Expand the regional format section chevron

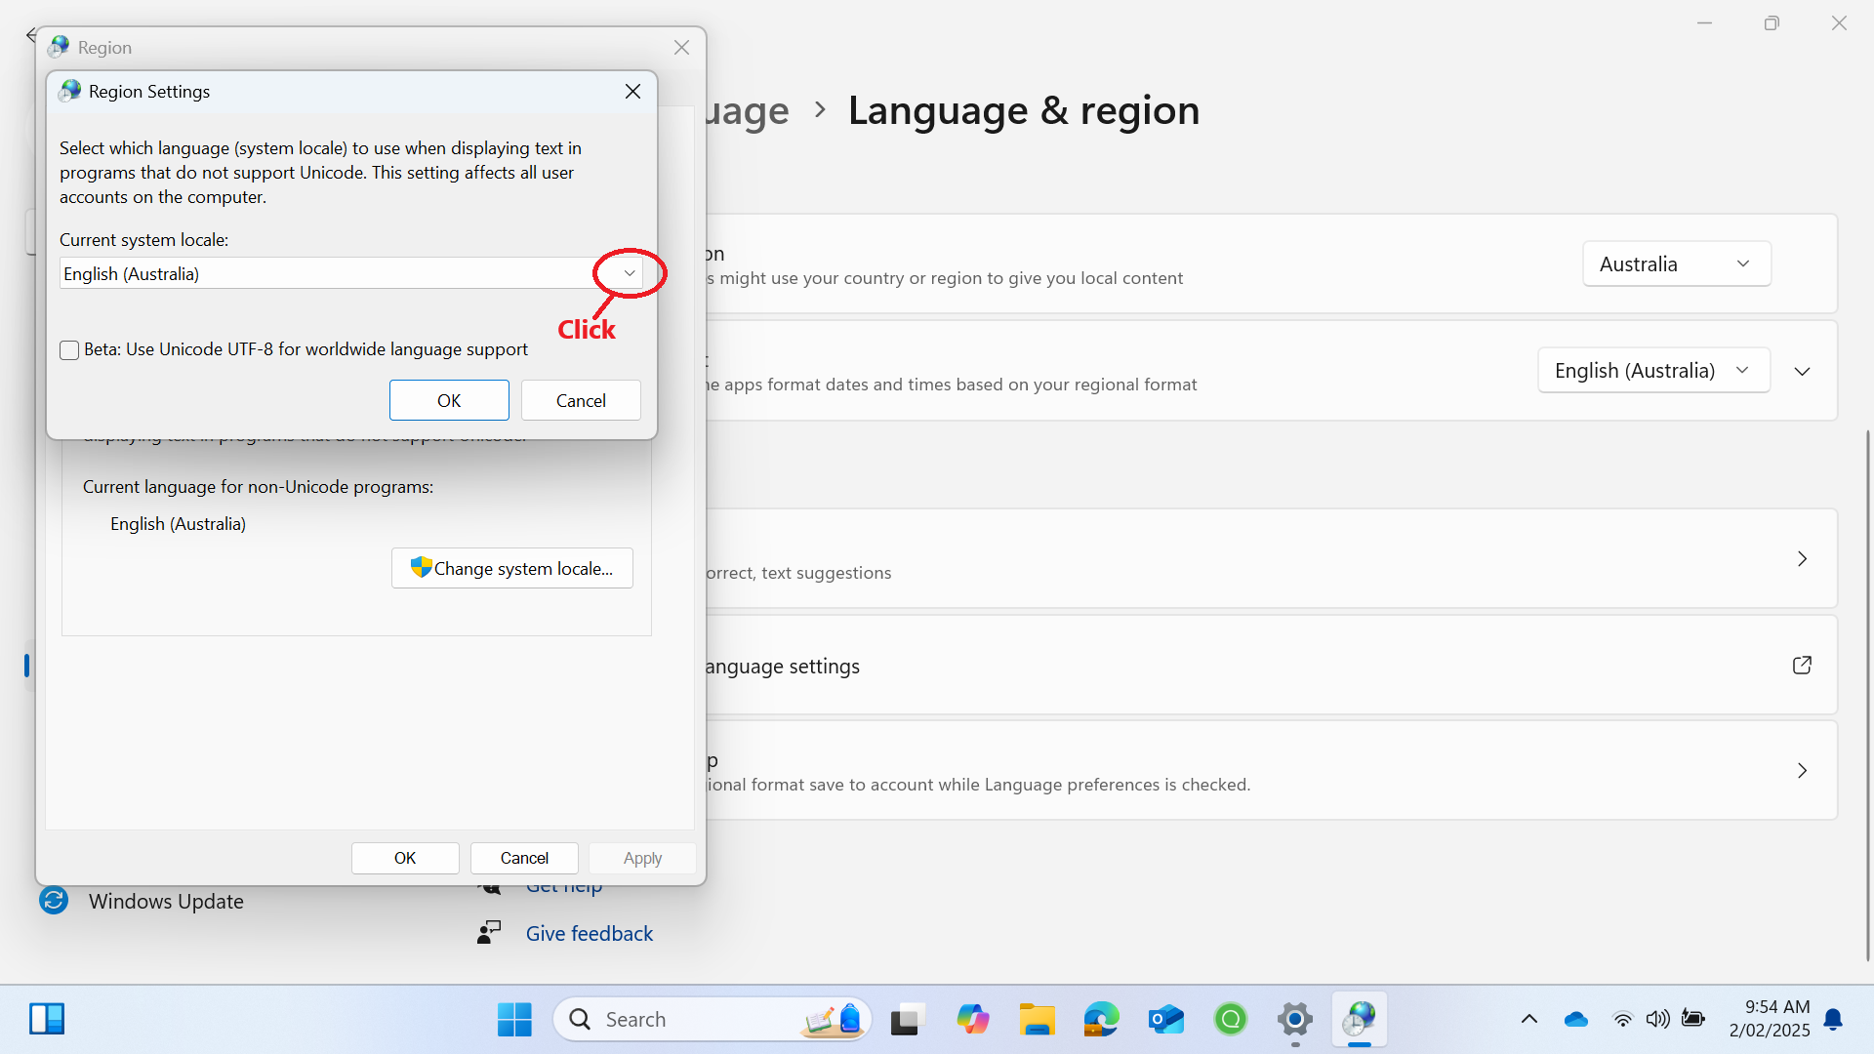pos(1802,372)
